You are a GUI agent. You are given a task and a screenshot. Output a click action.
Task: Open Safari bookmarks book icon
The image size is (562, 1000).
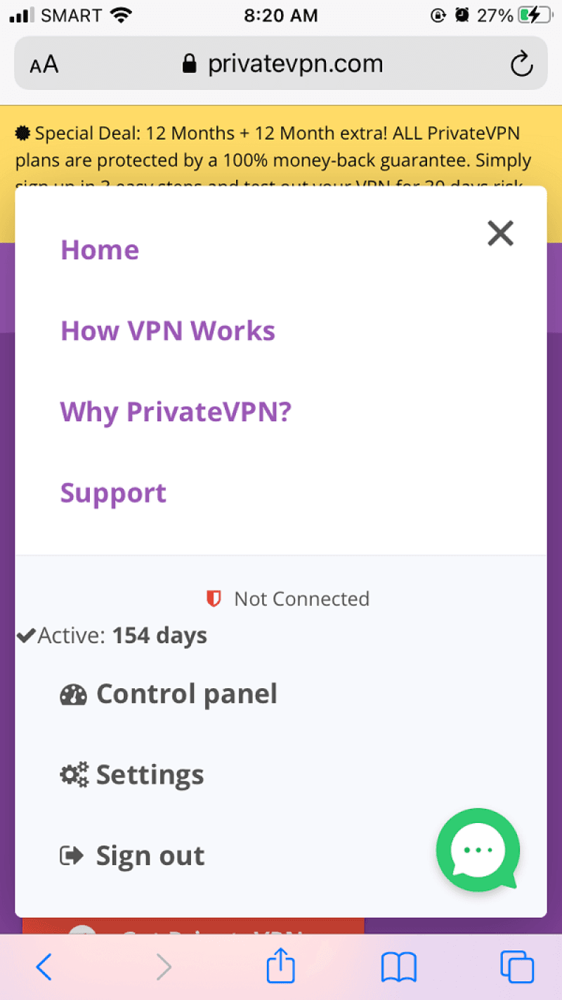point(398,967)
